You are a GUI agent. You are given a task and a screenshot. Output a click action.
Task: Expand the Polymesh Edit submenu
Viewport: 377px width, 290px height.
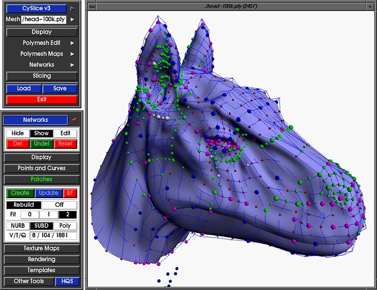(72, 43)
